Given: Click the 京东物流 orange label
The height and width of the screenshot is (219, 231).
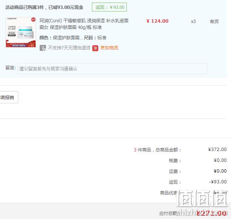Looking at the screenshot, I should (109, 48).
